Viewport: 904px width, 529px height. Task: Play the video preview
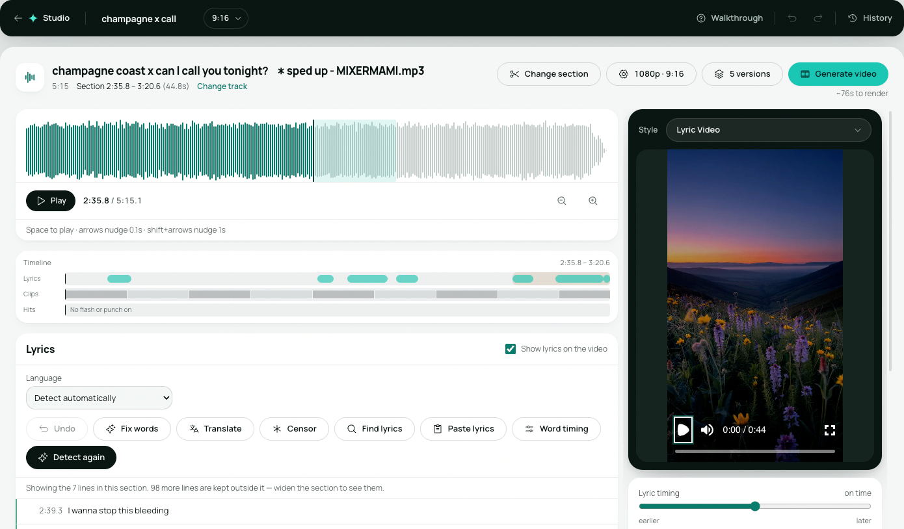point(683,430)
